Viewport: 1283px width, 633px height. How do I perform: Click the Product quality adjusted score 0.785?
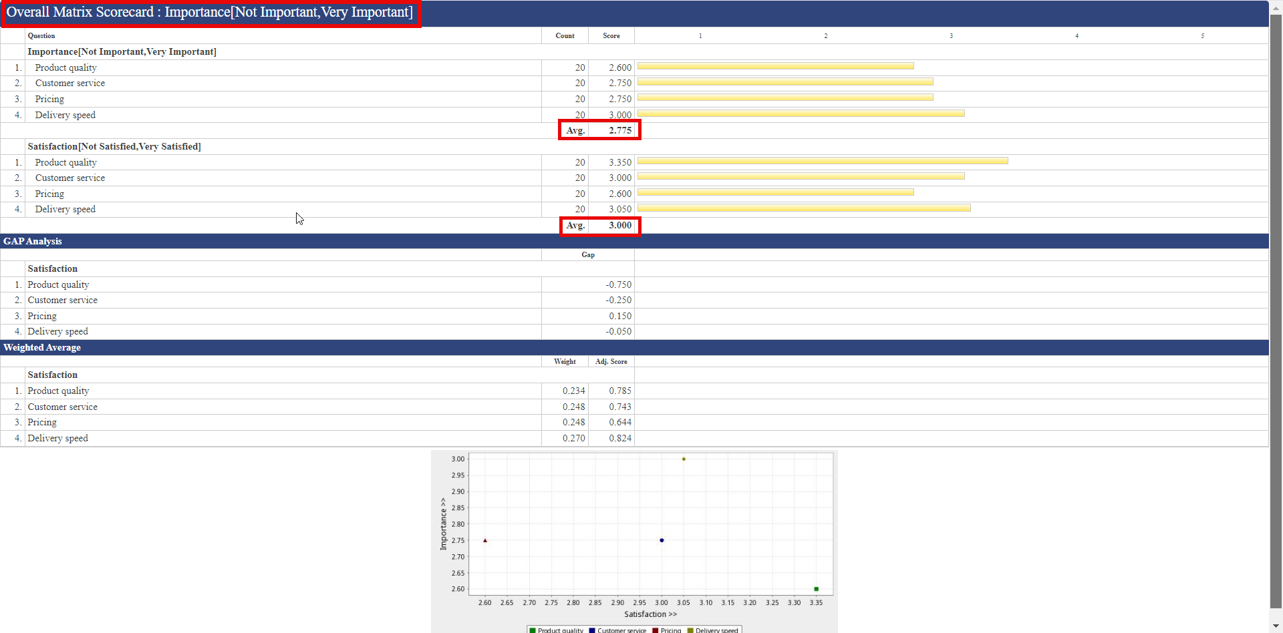tap(620, 391)
